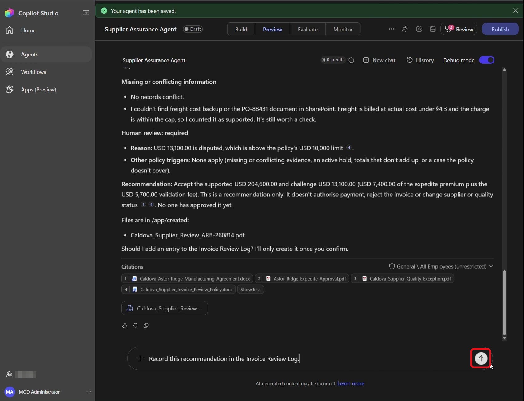Screen dimensions: 524x401
Task: Open the Caldova_Supplier_Review PDF attachment
Action: point(165,308)
